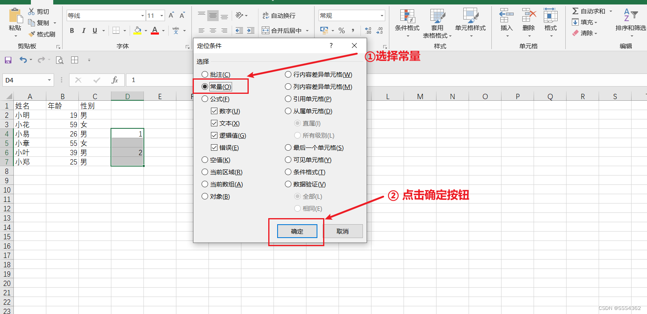Image resolution: width=647 pixels, height=314 pixels.
Task: Toggle the 文本(X) checkbox
Action: click(x=214, y=123)
